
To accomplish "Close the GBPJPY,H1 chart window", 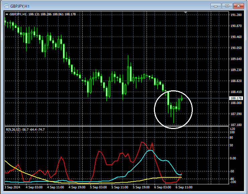I will (x=238, y=6).
